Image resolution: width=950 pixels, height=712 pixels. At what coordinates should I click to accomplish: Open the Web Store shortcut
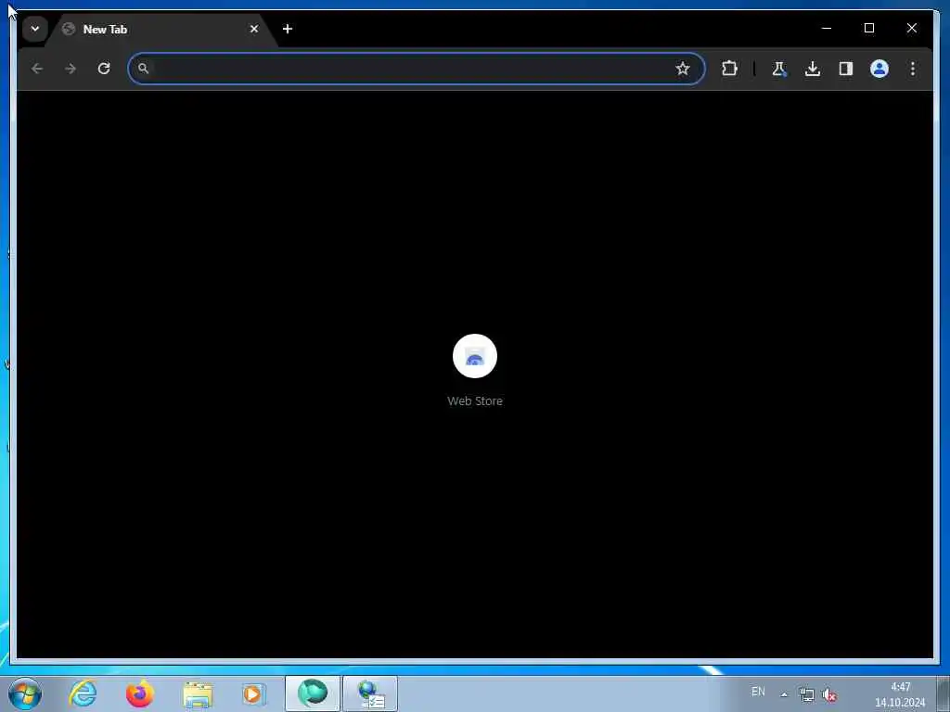point(475,356)
